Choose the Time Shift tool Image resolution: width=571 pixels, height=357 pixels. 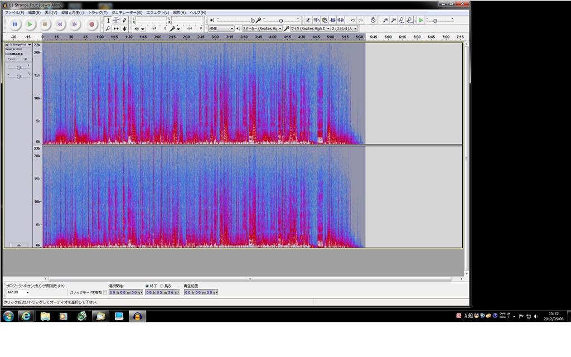point(116,28)
